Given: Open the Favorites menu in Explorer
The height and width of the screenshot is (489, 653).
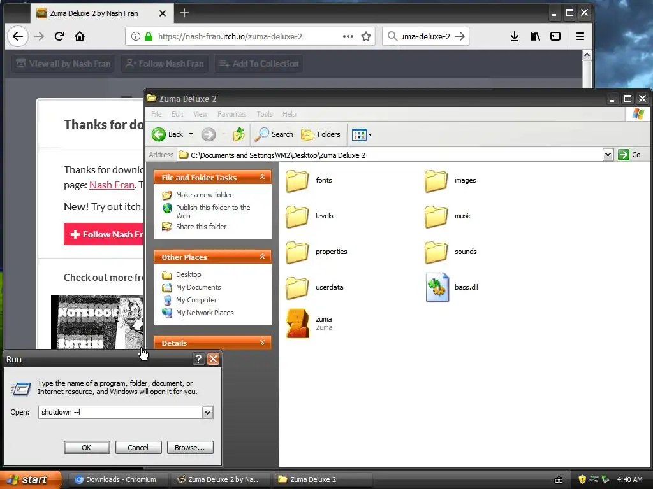Looking at the screenshot, I should click(232, 114).
